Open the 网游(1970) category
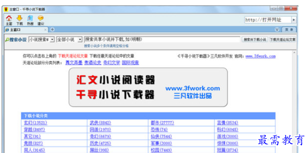308x153 pixels. pyautogui.click(x=100, y=130)
